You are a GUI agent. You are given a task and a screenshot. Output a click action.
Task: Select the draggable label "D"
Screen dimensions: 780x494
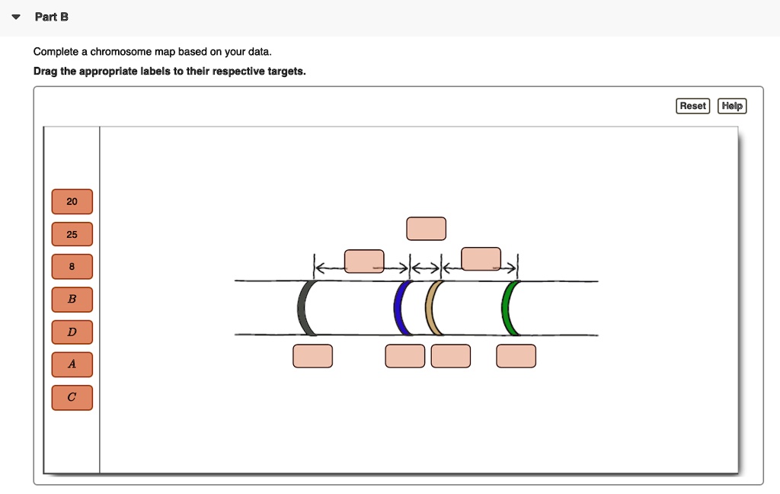[x=72, y=332]
